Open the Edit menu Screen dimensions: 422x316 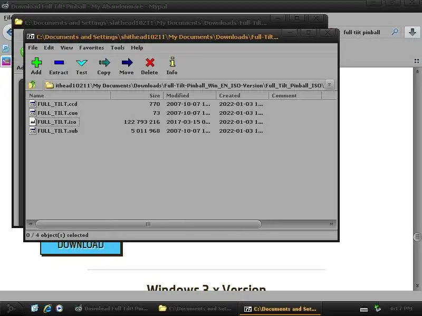(x=49, y=47)
